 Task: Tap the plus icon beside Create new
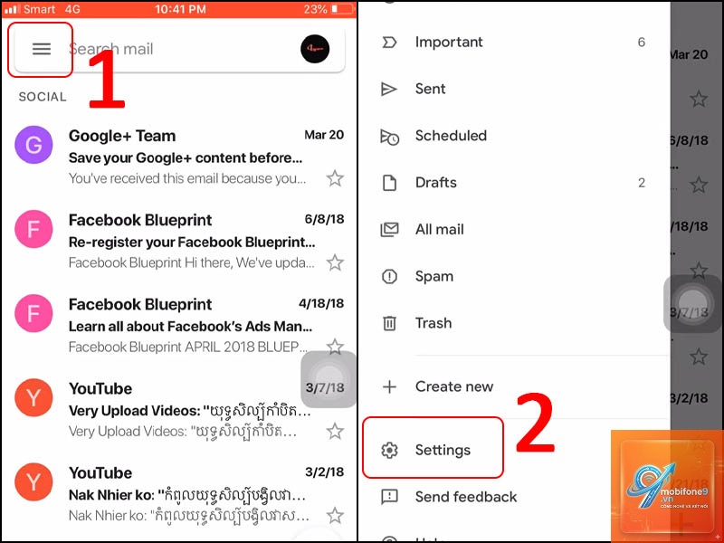389,386
